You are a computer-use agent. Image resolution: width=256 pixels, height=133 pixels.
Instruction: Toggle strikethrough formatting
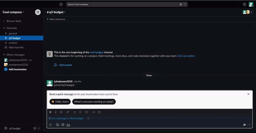(x=61, y=112)
